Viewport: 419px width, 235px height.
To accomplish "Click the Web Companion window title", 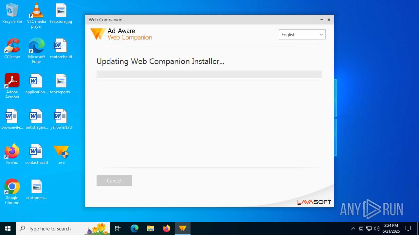I will (x=105, y=20).
